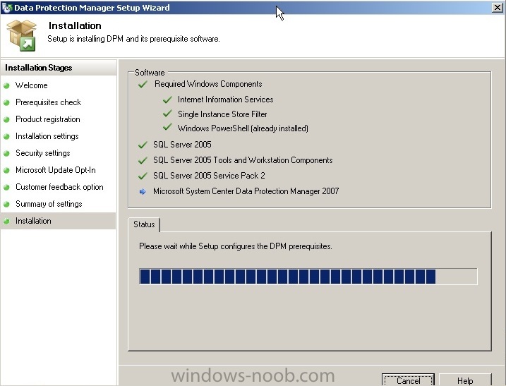Click 'Setup is installing DPM' subtitle
This screenshot has height=386, width=506.
[133, 39]
